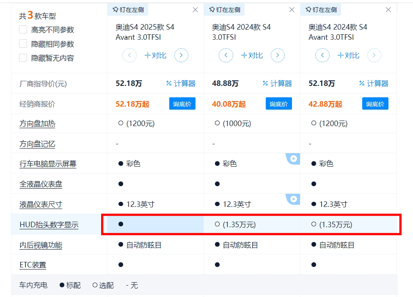Click the 经销商报价 row label
This screenshot has height=297, width=413.
tap(37, 104)
